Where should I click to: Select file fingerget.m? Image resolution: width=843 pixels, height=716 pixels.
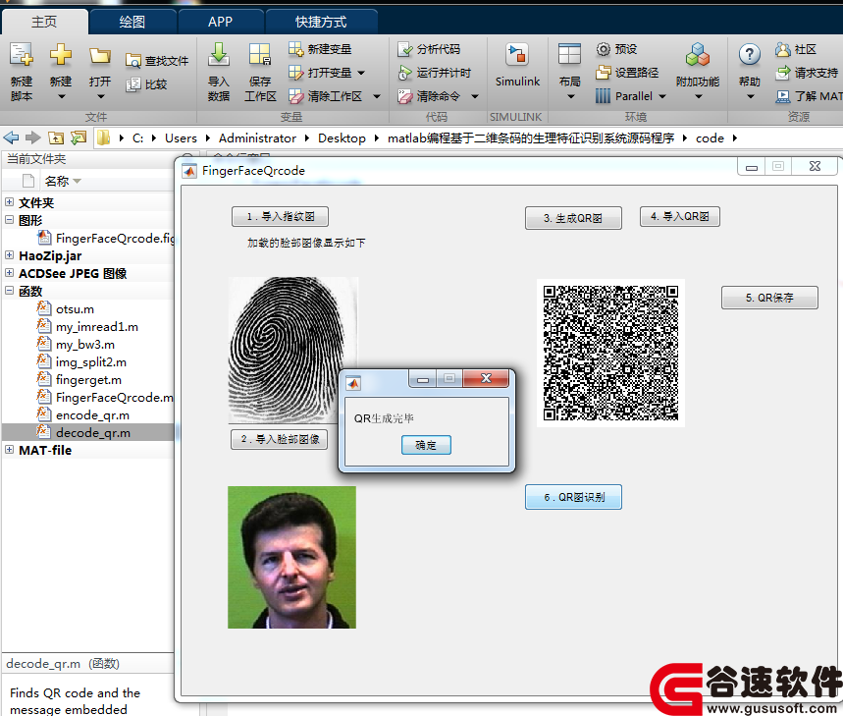(88, 380)
